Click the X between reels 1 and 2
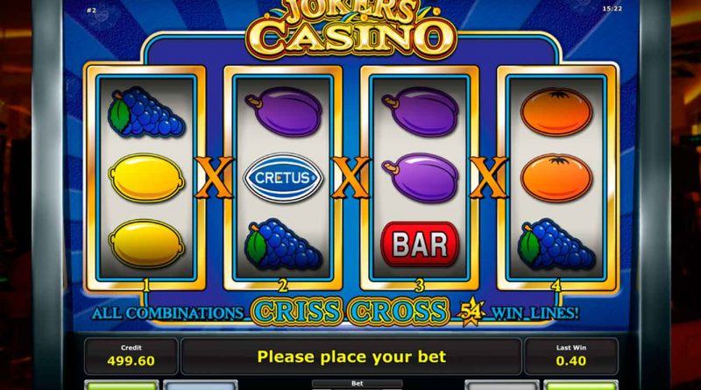 coord(214,177)
